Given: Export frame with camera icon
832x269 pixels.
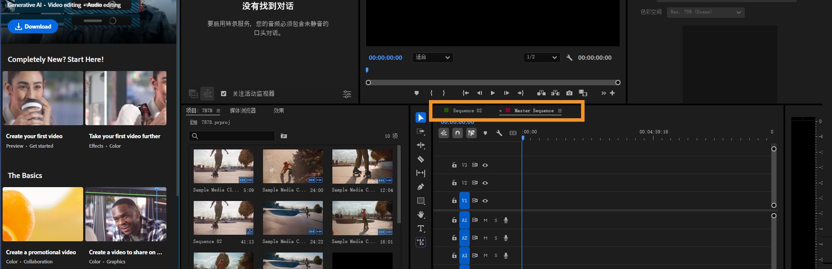Looking at the screenshot, I should click(x=569, y=93).
